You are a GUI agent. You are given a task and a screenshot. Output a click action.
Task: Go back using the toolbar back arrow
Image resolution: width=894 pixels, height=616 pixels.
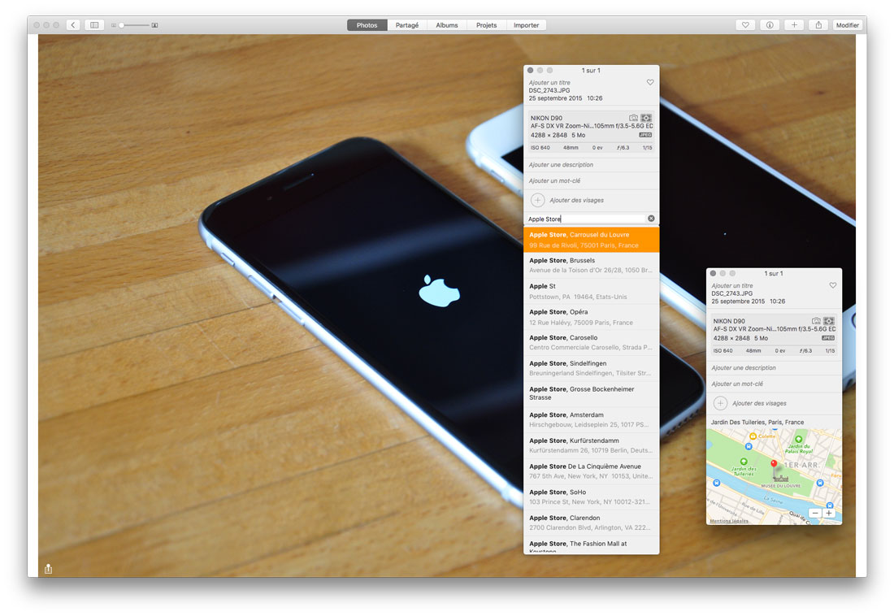click(73, 25)
